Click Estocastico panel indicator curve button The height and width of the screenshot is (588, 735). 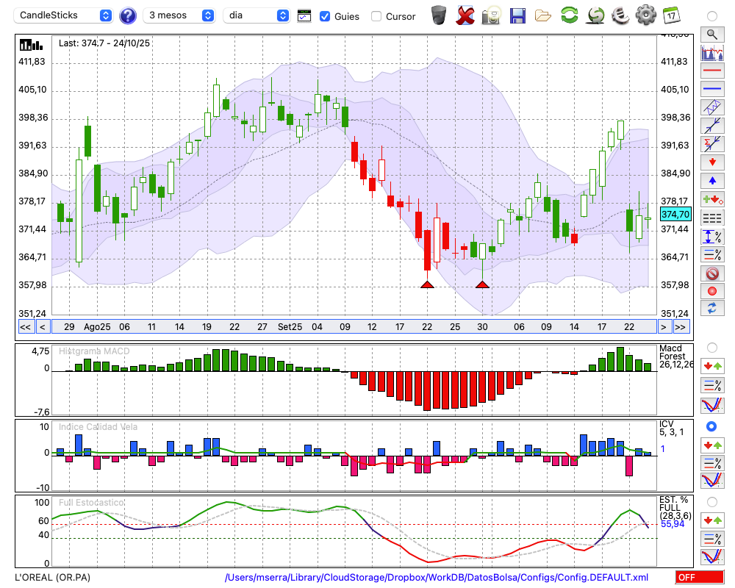click(712, 556)
